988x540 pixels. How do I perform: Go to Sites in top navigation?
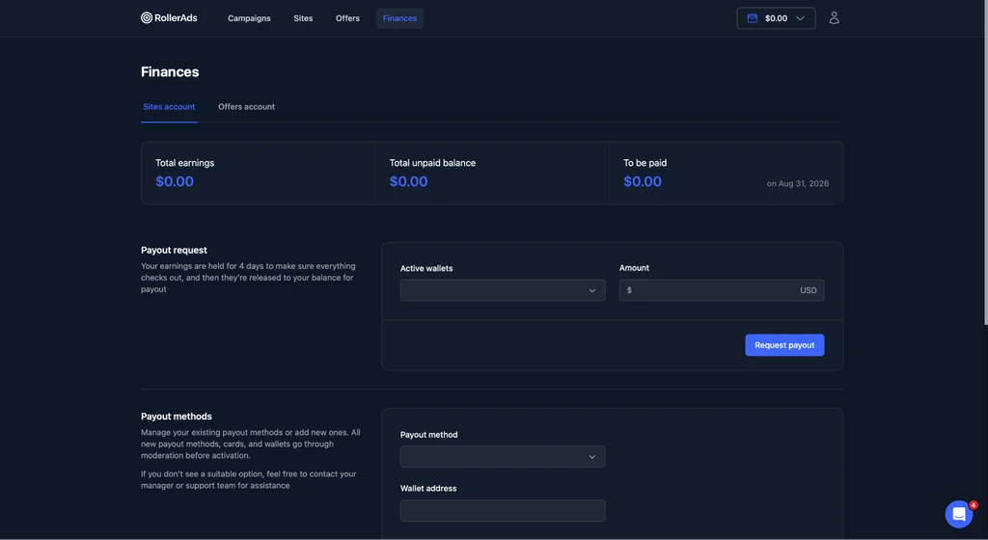point(303,18)
